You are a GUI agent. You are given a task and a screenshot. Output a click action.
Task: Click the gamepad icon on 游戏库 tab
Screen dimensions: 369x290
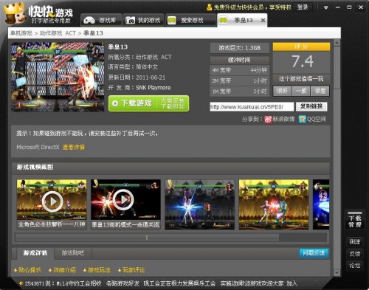(89, 20)
